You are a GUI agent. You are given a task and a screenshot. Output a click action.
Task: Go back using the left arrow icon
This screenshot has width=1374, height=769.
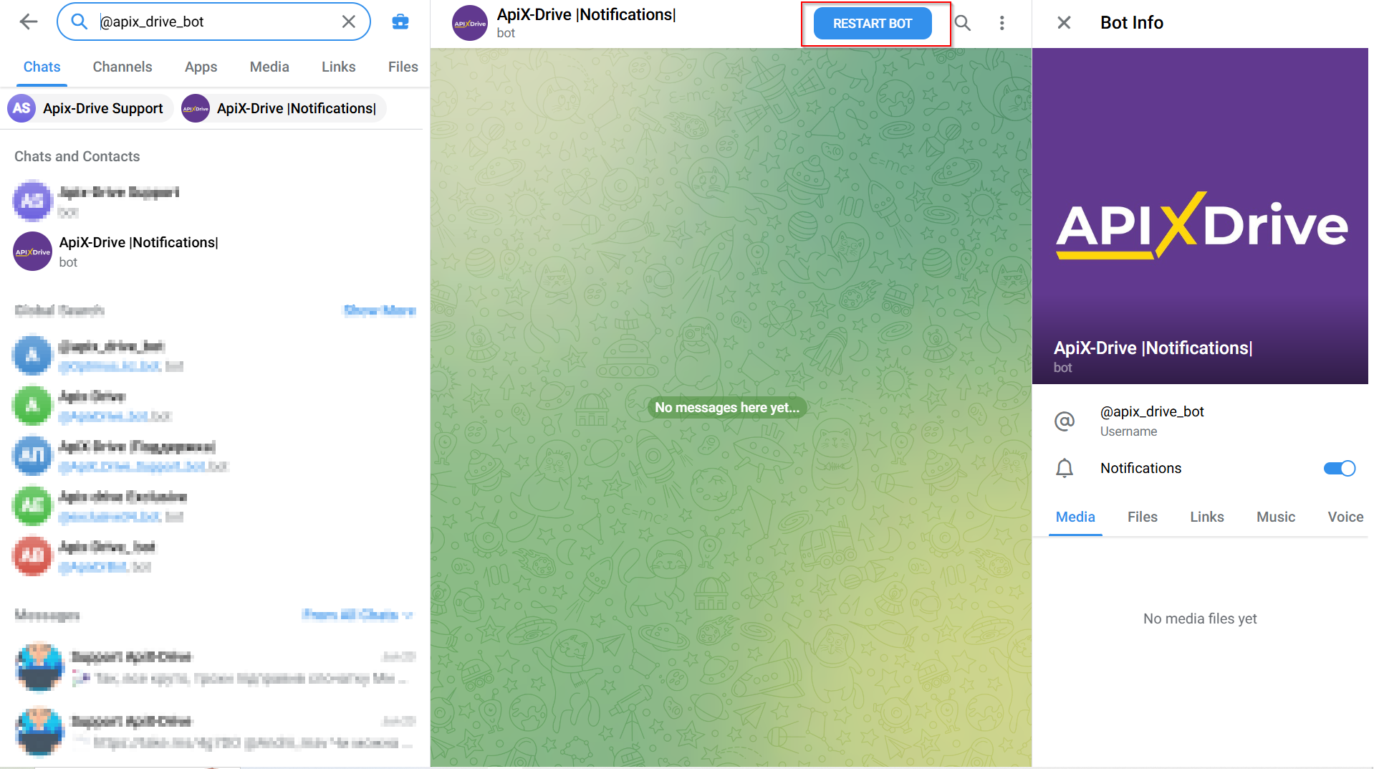click(29, 22)
